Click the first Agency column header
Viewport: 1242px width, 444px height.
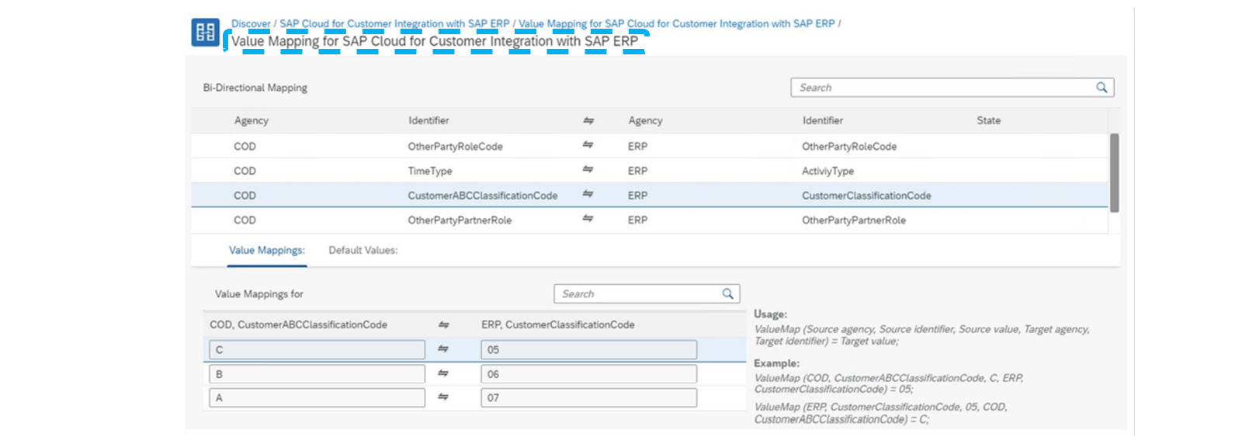click(251, 120)
